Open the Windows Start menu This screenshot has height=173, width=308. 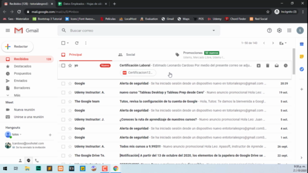[5, 169]
